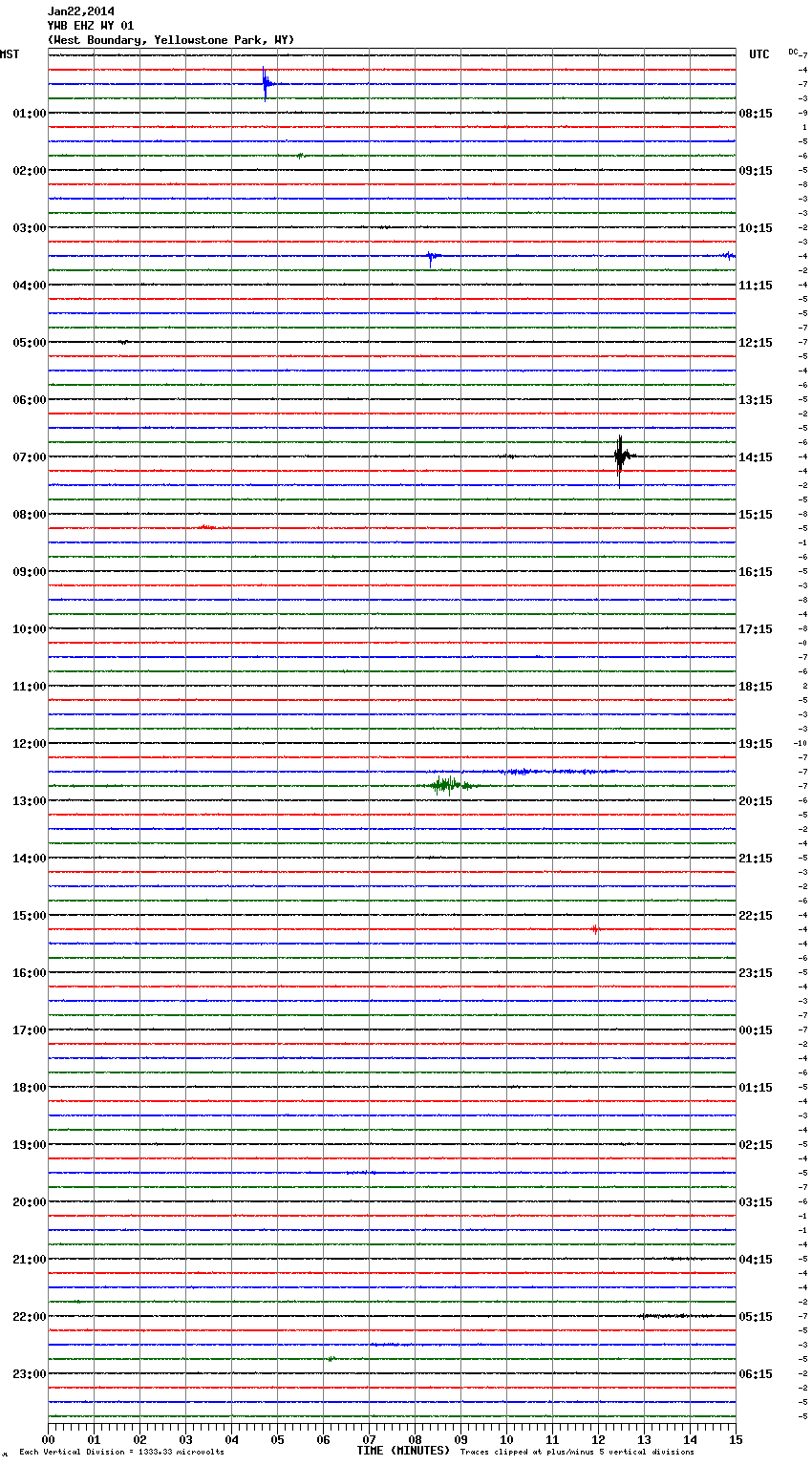The height and width of the screenshot is (1465, 812).
Task: Click minute '12' on bottom time axis
Action: click(x=598, y=1439)
